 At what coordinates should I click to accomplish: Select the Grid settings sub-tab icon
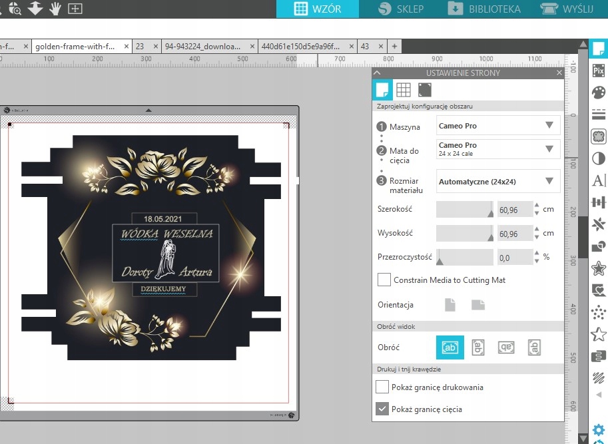click(x=404, y=89)
